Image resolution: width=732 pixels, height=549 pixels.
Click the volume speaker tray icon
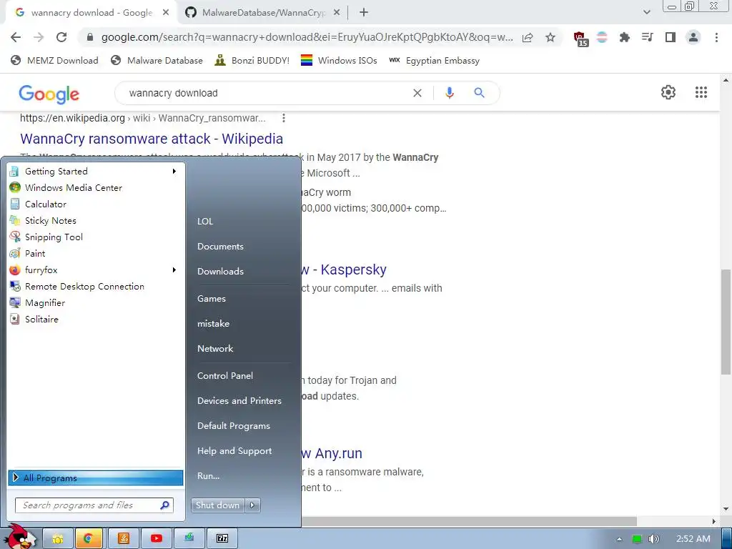(x=653, y=539)
